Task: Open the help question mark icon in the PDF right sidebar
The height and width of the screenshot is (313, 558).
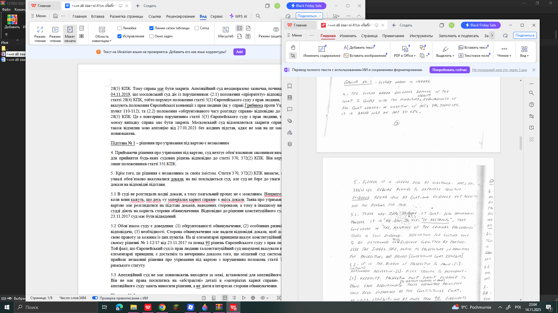Action: (532, 105)
